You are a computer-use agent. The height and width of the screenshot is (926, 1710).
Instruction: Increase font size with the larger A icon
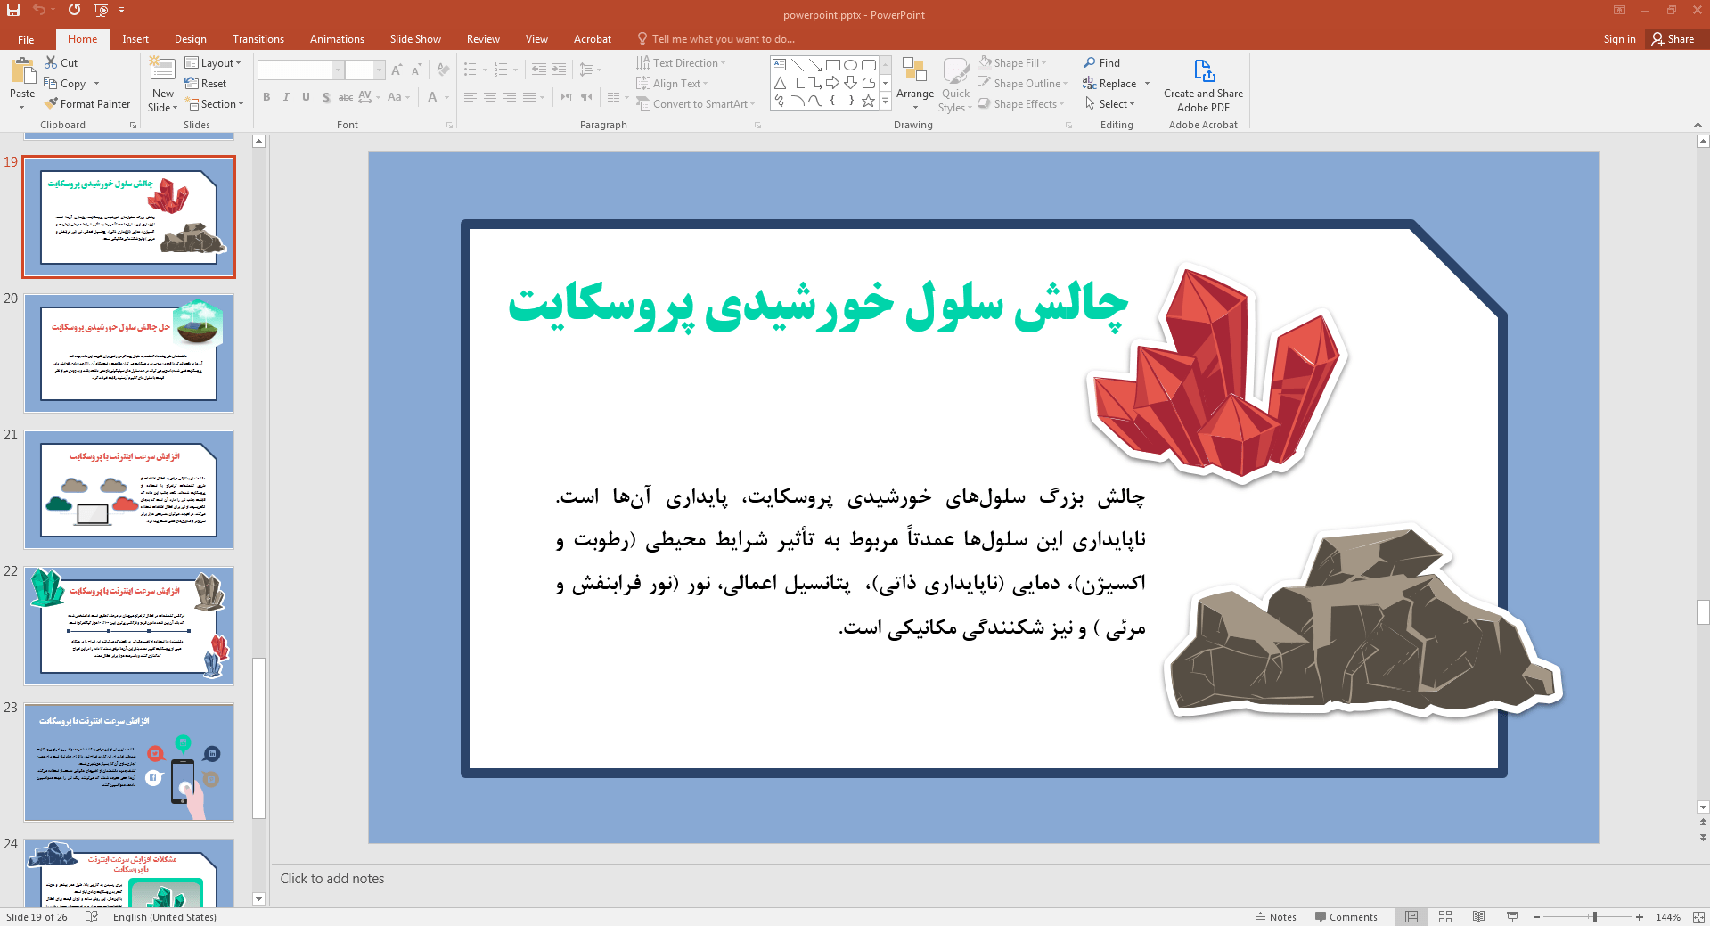click(397, 70)
